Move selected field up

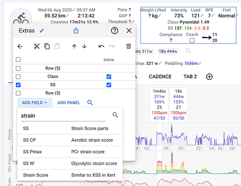[74, 46]
